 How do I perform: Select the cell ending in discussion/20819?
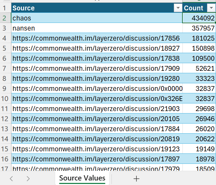pos(97,139)
